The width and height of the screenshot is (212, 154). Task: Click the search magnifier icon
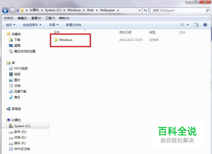207,10
